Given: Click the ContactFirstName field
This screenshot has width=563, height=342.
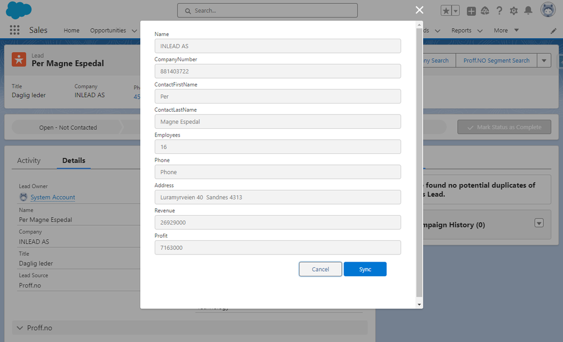Looking at the screenshot, I should click(x=278, y=97).
